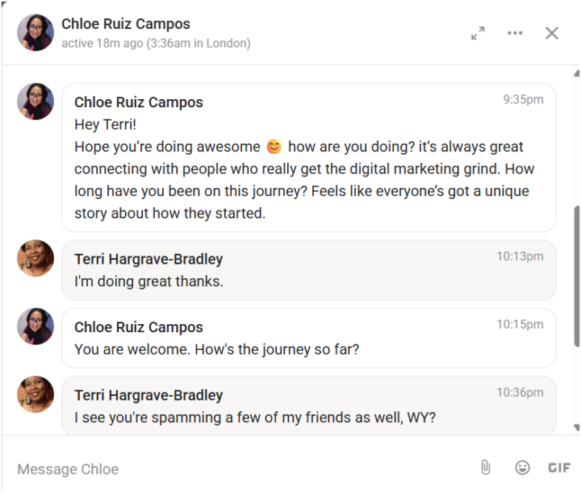Attach a file with the paperclip icon

(x=485, y=468)
